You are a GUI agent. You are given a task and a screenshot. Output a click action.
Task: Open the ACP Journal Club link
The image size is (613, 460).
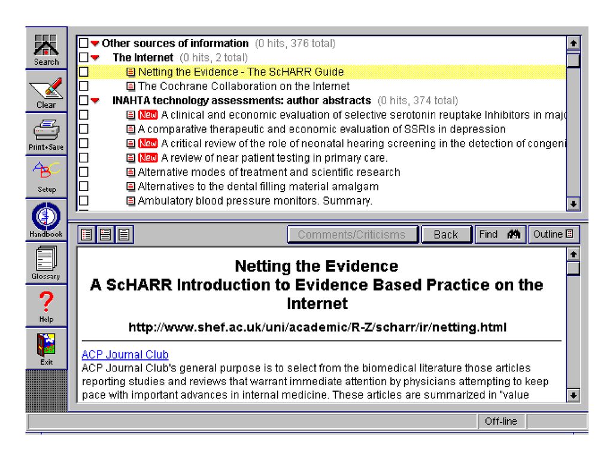click(125, 355)
